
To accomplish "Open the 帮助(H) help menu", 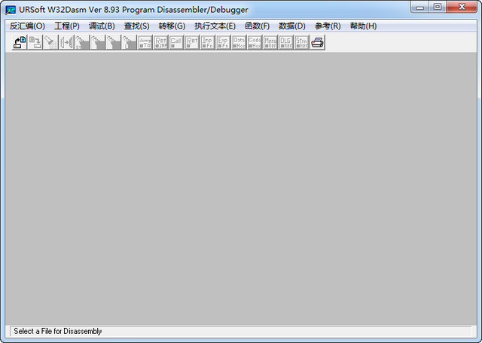I will (x=363, y=26).
